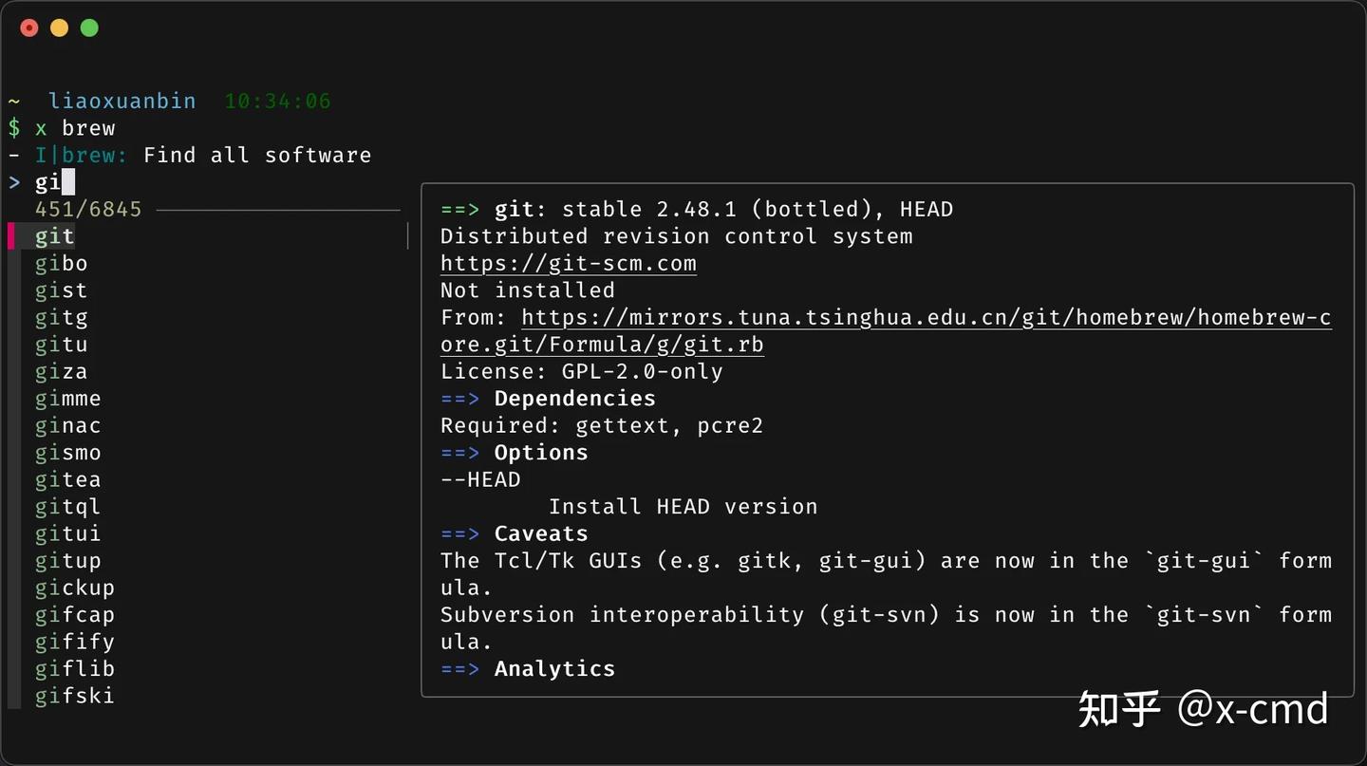This screenshot has width=1367, height=766.
Task: Collapse the Caveats section
Action: coord(540,533)
